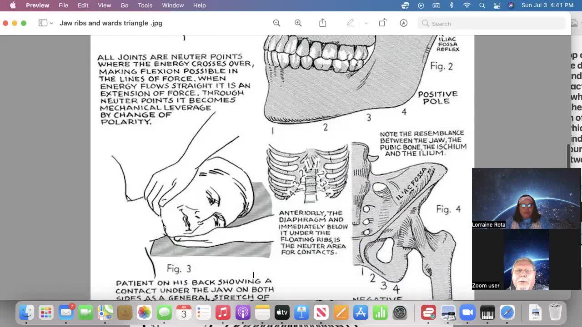
Task: Click the Lorraine Rota video thumbnail
Action: (526, 198)
